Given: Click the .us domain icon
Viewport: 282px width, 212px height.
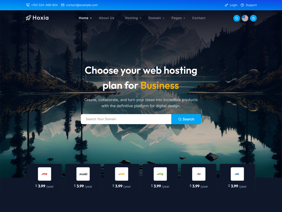Looking at the screenshot, I should tap(237, 174).
